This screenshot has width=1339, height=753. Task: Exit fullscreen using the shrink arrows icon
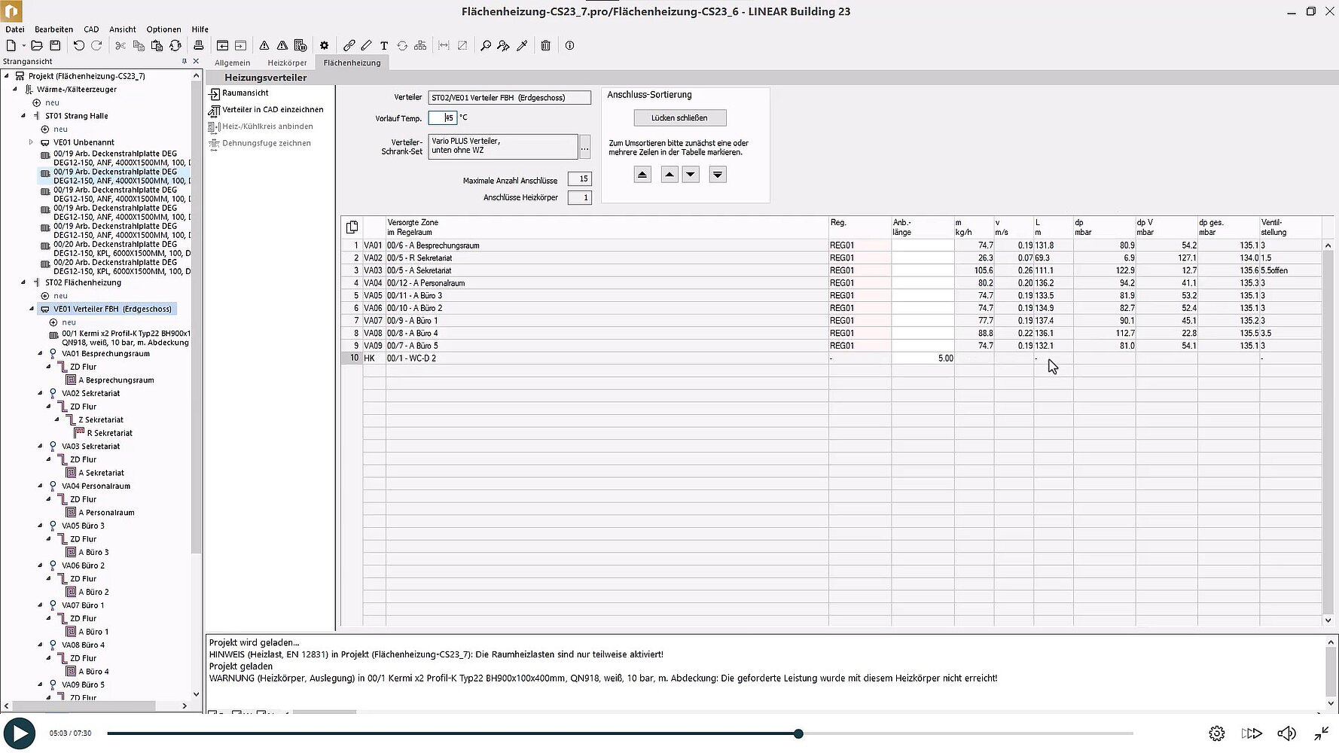click(x=1321, y=733)
